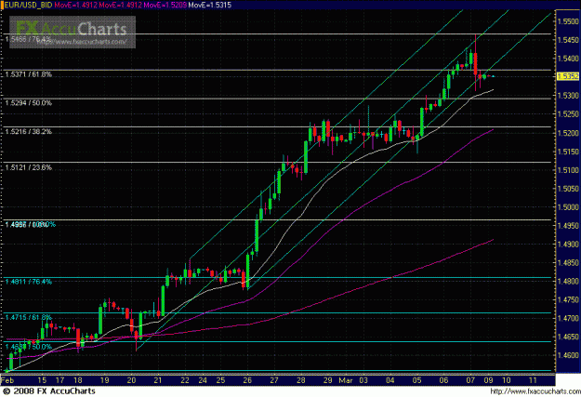Click the 24 label on the date axis

(x=203, y=380)
